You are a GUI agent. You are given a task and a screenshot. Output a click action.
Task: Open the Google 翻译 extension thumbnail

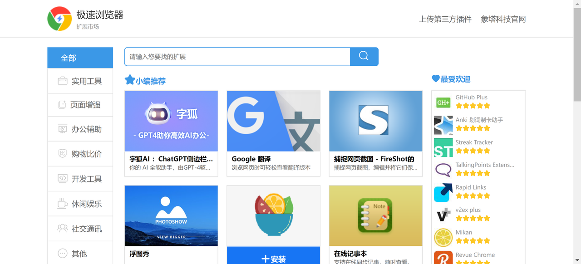click(x=273, y=121)
